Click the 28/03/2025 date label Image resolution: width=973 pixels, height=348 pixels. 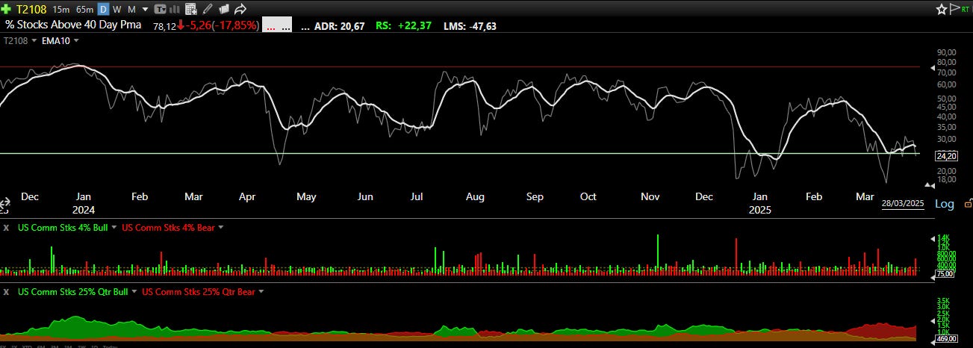point(903,204)
